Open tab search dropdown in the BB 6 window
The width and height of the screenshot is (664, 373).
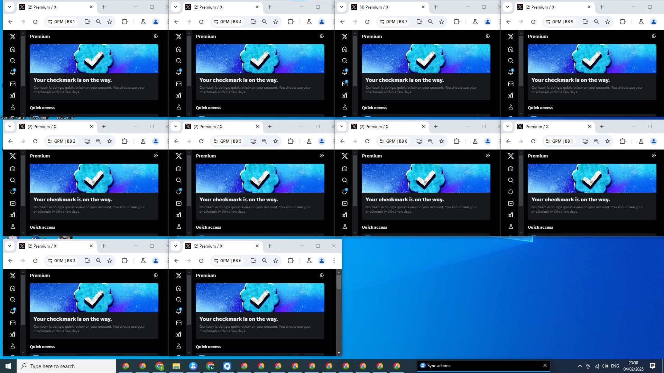pyautogui.click(x=176, y=246)
